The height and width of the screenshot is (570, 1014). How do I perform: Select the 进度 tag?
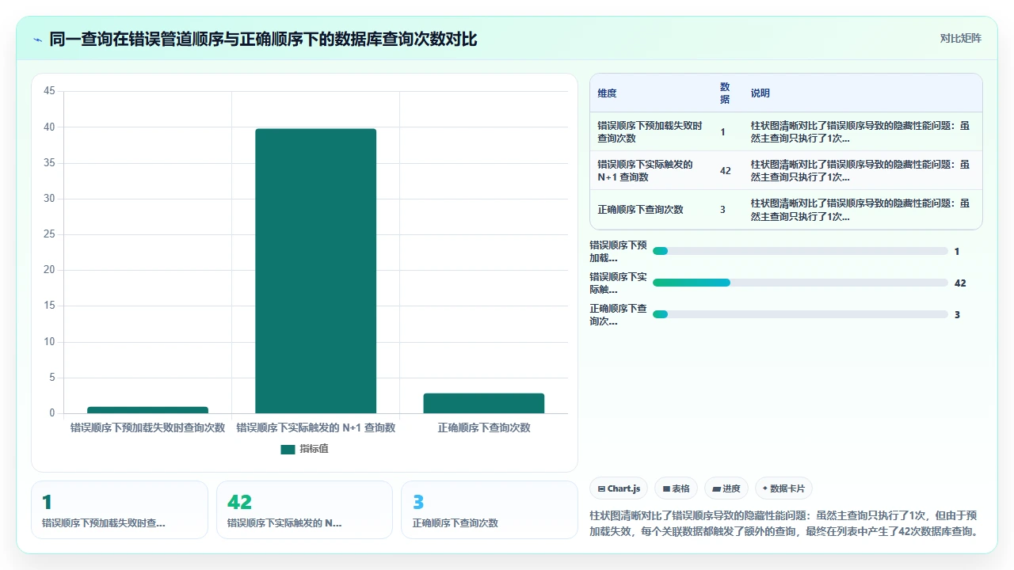click(x=726, y=488)
